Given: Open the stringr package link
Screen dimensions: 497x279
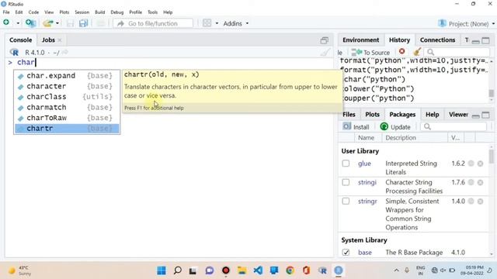Looking at the screenshot, I should (367, 201).
